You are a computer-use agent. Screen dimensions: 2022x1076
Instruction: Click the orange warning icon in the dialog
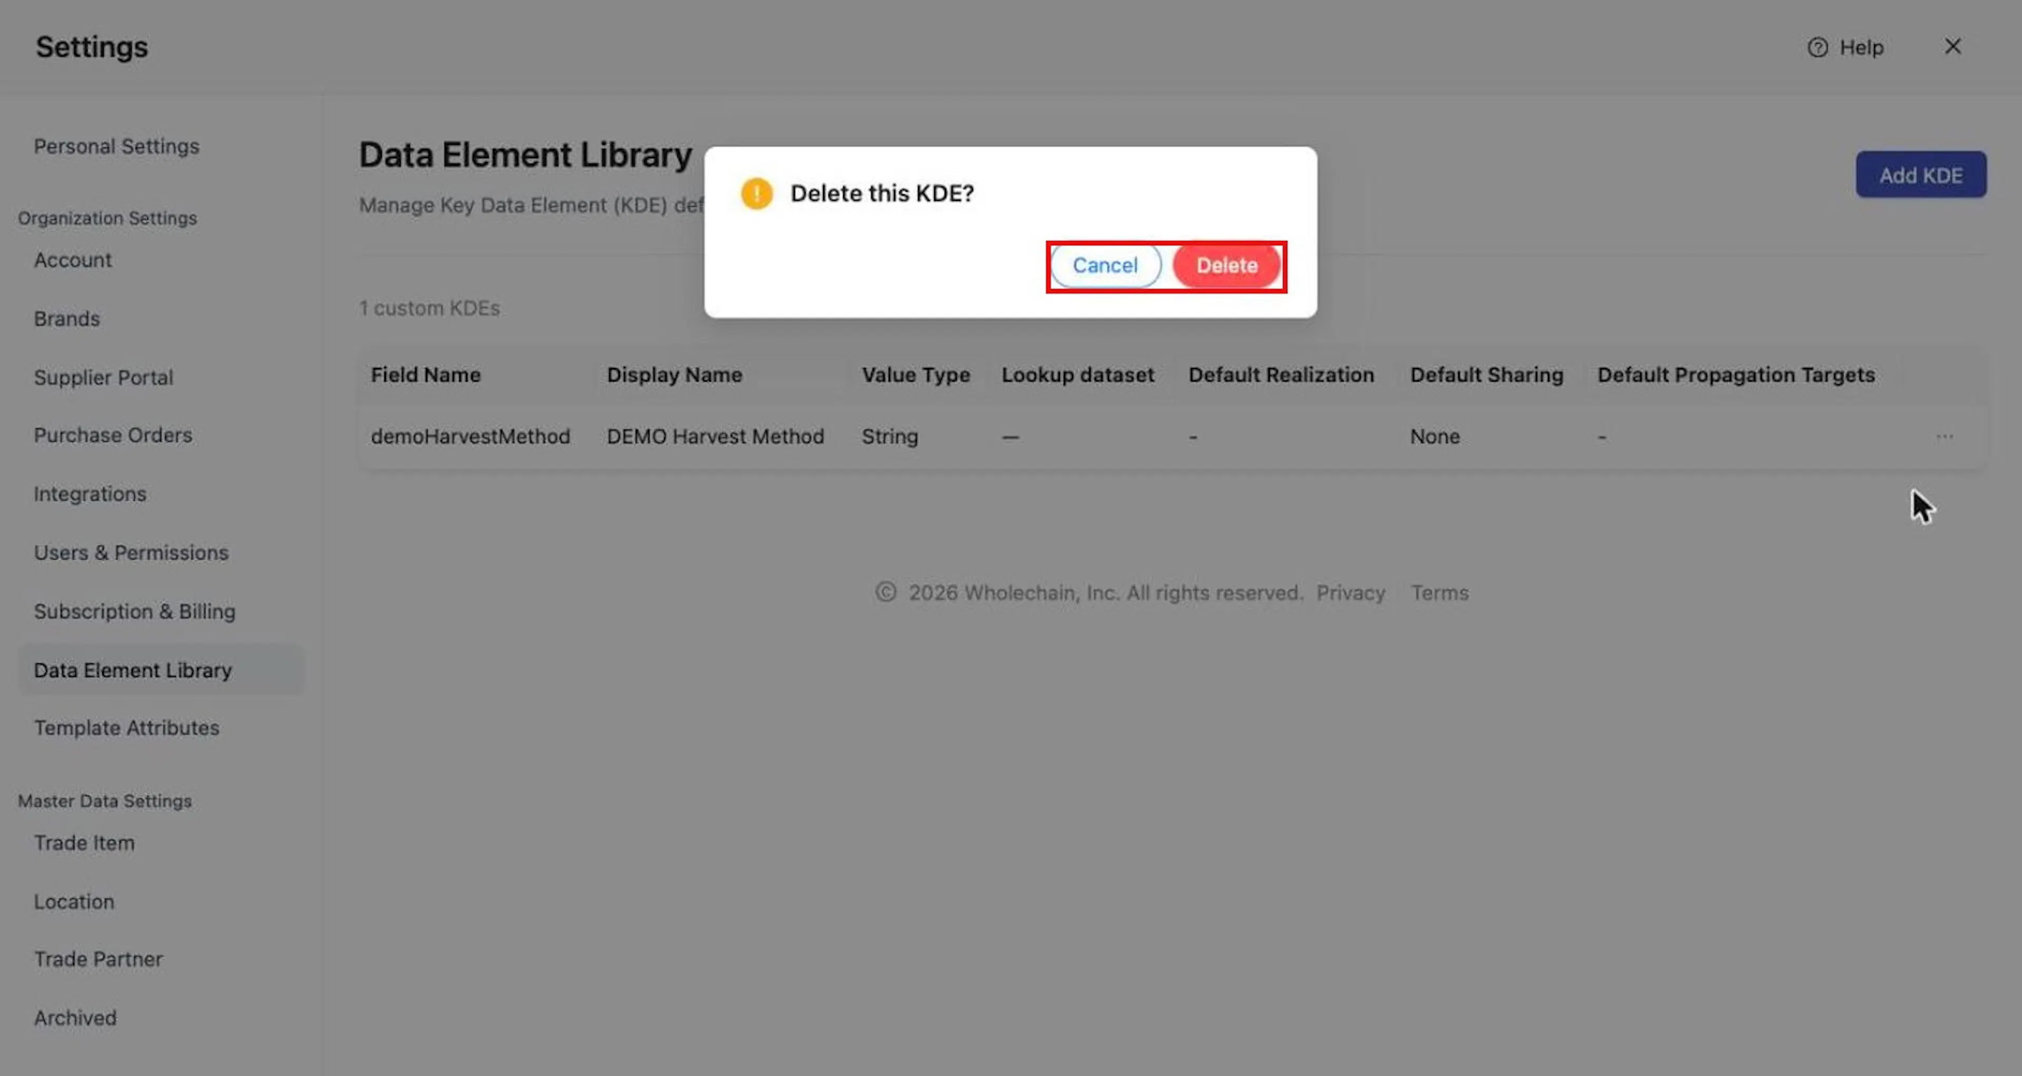coord(756,193)
